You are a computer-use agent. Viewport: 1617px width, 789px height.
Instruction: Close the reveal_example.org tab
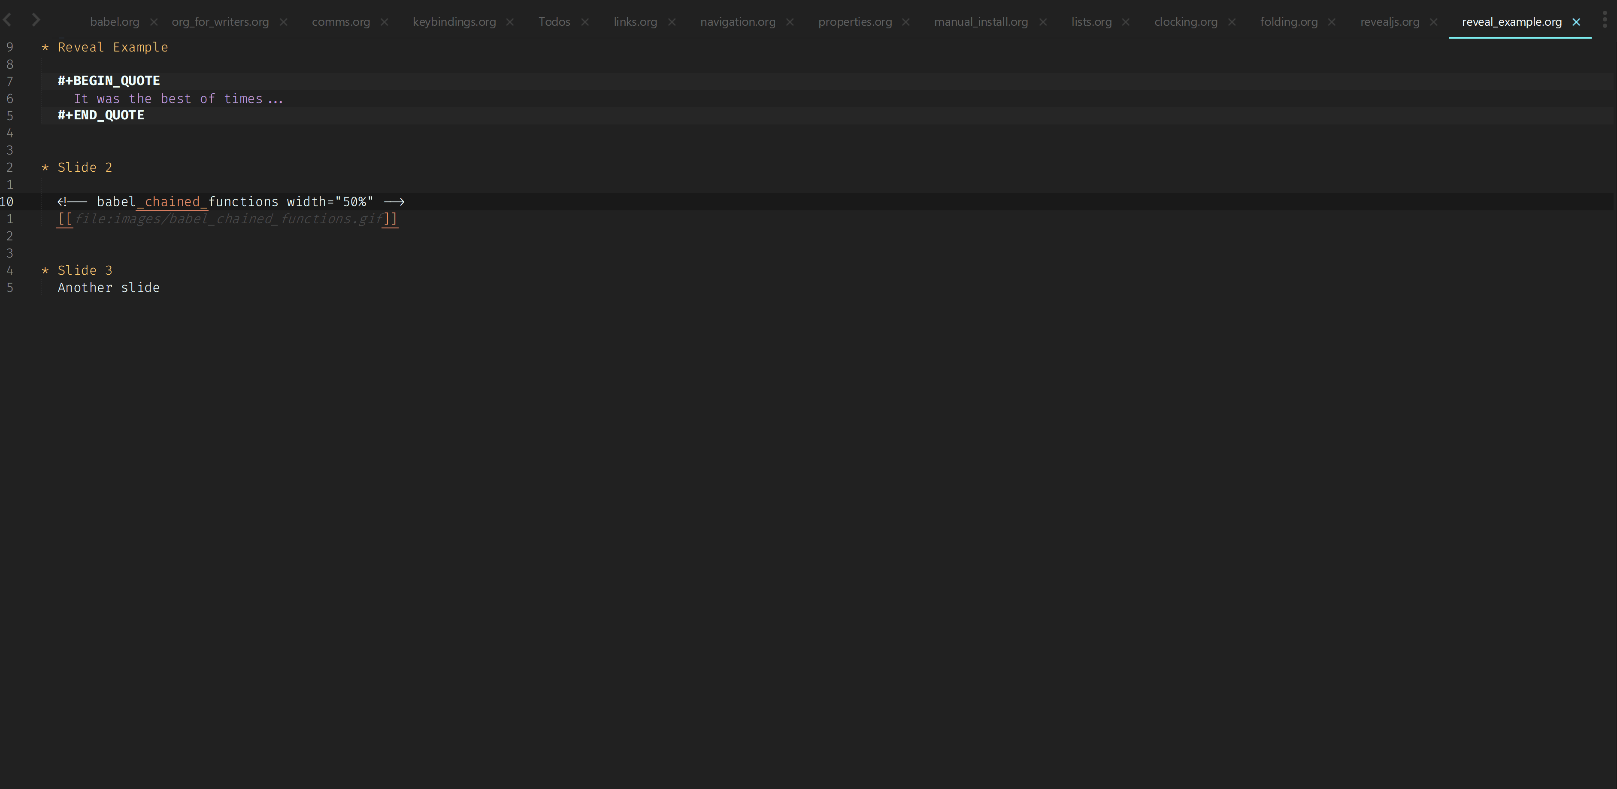pyautogui.click(x=1575, y=22)
